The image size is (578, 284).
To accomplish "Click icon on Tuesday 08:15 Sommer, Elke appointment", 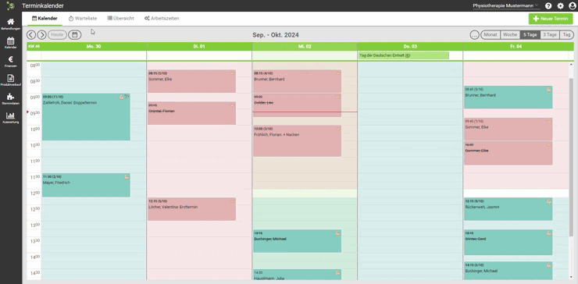I will (x=232, y=73).
